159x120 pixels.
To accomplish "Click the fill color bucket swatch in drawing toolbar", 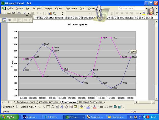I will [x=81, y=107].
